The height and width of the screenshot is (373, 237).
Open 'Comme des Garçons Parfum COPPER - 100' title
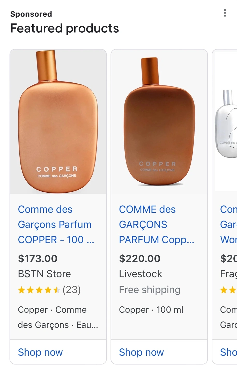56,224
